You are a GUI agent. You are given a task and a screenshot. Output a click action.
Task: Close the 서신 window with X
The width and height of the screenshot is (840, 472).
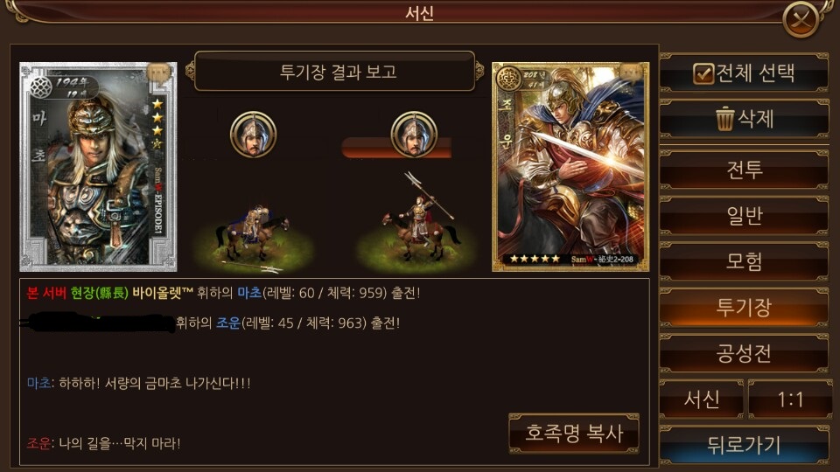[801, 20]
